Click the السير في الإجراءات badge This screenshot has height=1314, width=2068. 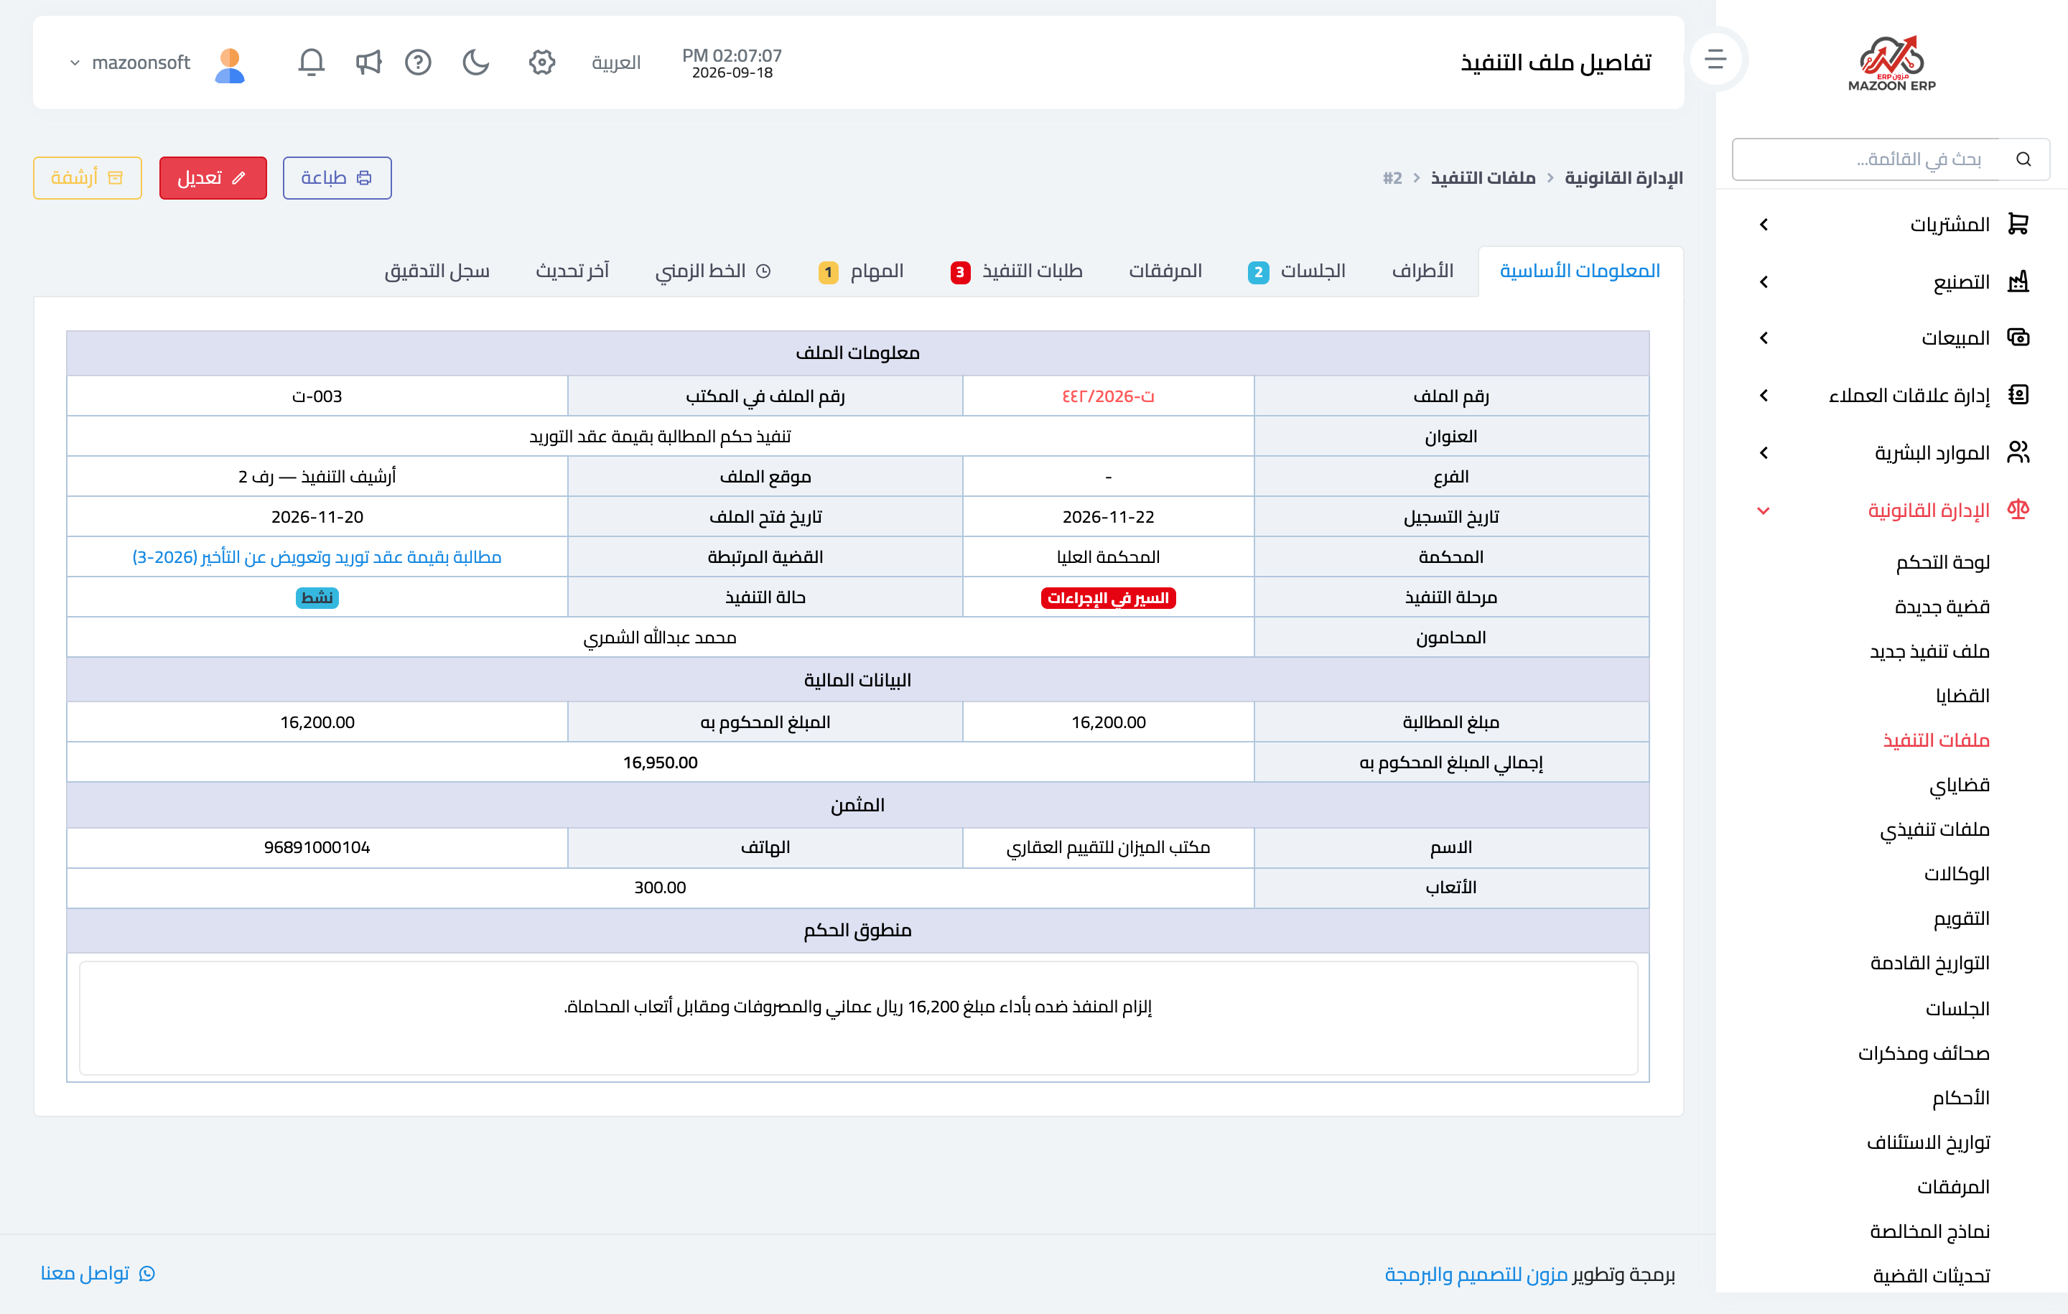point(1108,597)
